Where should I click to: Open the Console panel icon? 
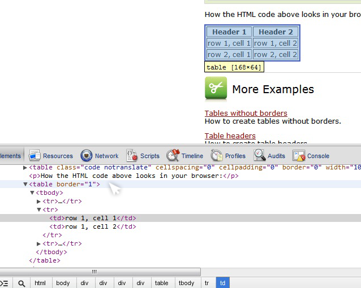[299, 156]
